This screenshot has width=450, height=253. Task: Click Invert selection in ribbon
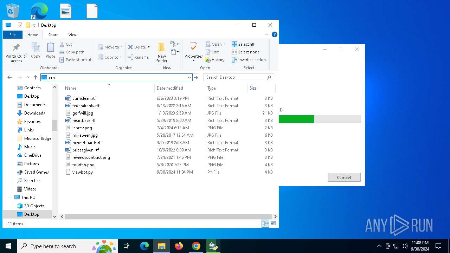click(249, 60)
